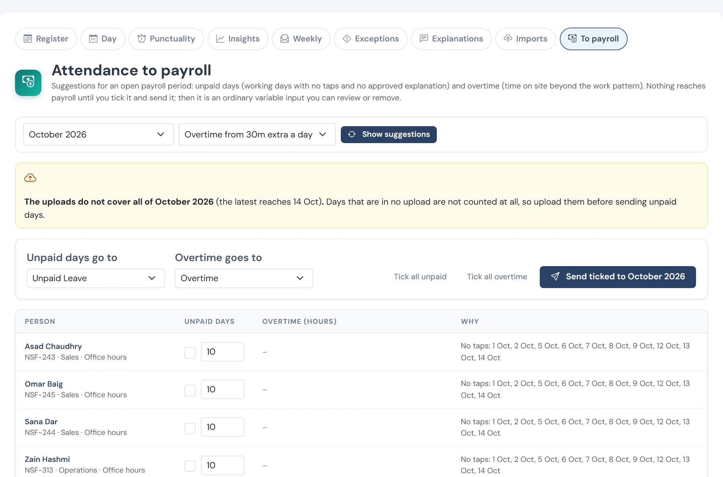The height and width of the screenshot is (477, 723).
Task: Click the cloud upload warning icon in banner
Action: pos(30,178)
